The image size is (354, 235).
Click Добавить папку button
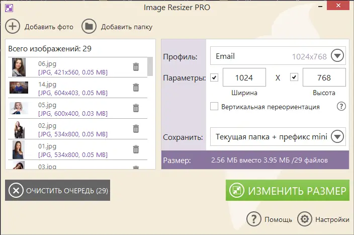click(117, 26)
